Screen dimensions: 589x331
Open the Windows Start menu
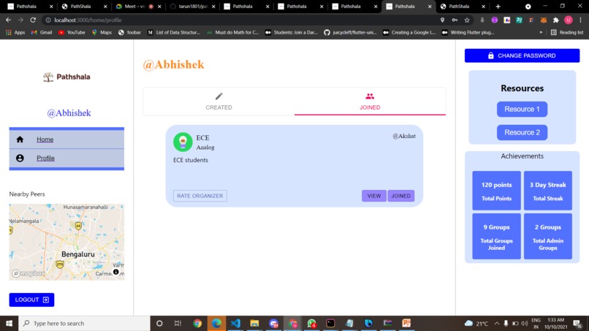[x=9, y=323]
